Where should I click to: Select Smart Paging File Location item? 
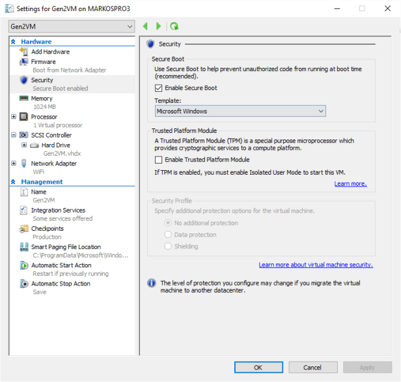(66, 247)
